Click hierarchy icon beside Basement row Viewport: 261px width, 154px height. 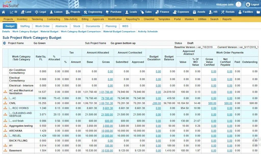[5, 151]
